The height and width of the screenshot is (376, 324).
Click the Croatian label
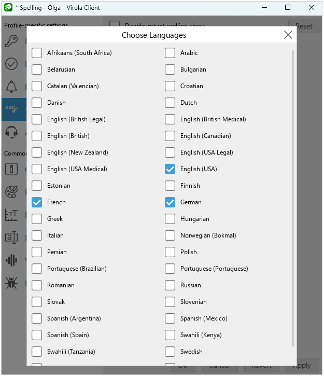191,86
